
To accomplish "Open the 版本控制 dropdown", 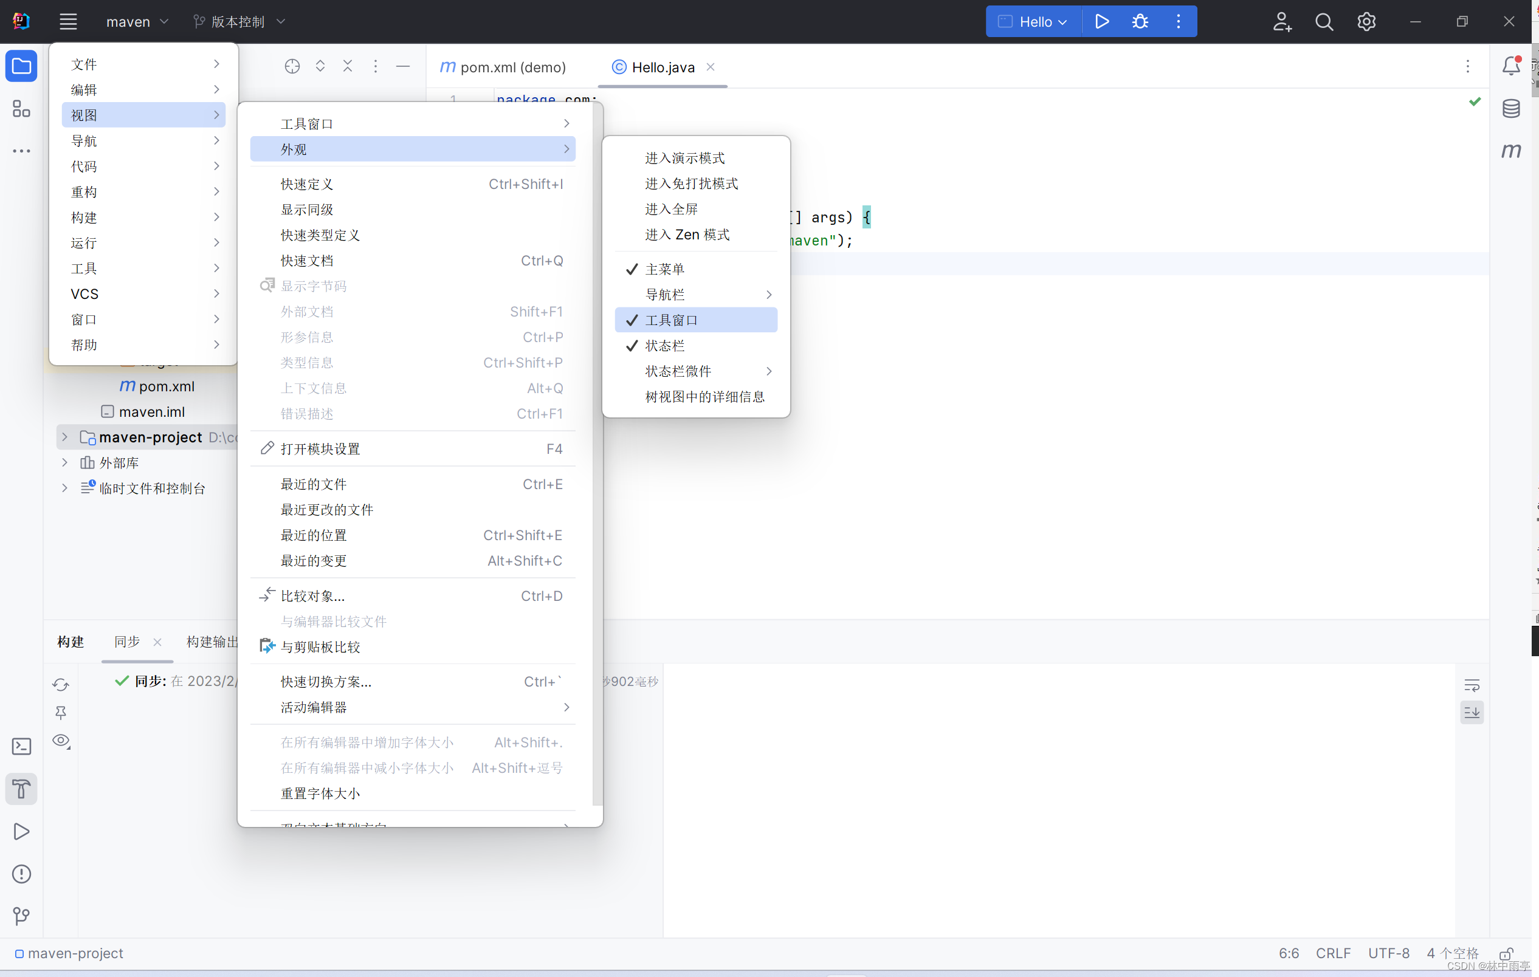I will (239, 21).
